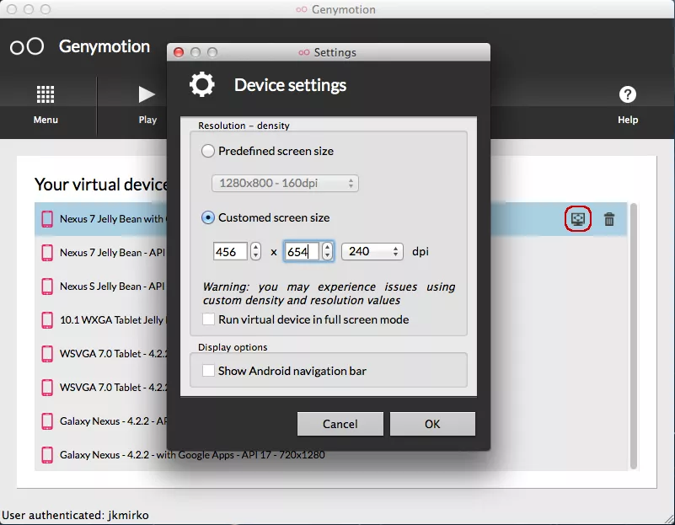Click the highlighted device settings icon

click(x=578, y=219)
